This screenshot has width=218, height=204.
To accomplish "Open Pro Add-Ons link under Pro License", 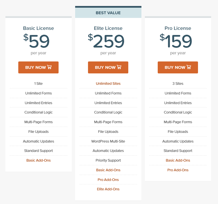I will tap(178, 170).
